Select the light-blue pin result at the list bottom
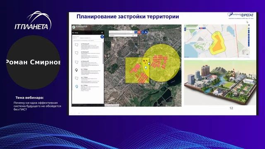 pyautogui.click(x=88, y=88)
